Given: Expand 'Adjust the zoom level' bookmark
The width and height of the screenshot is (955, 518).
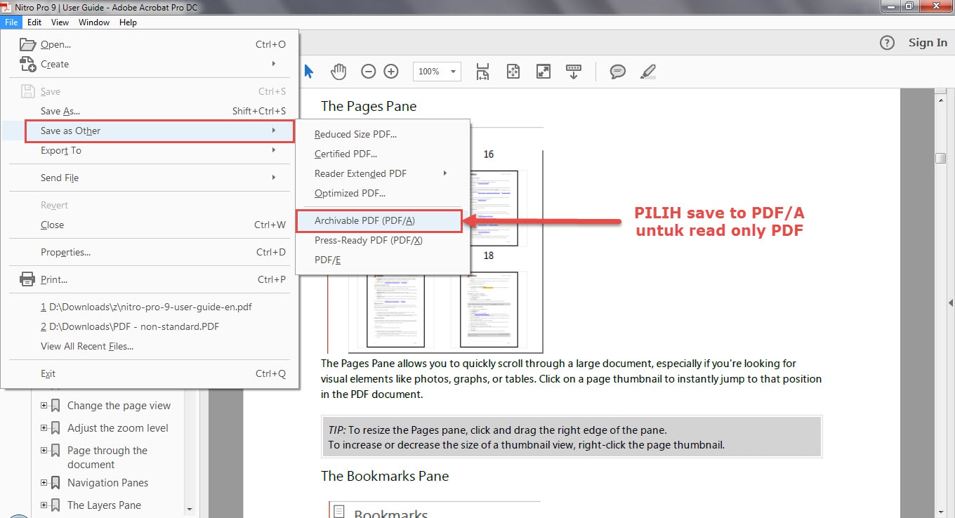Looking at the screenshot, I should coord(44,427).
